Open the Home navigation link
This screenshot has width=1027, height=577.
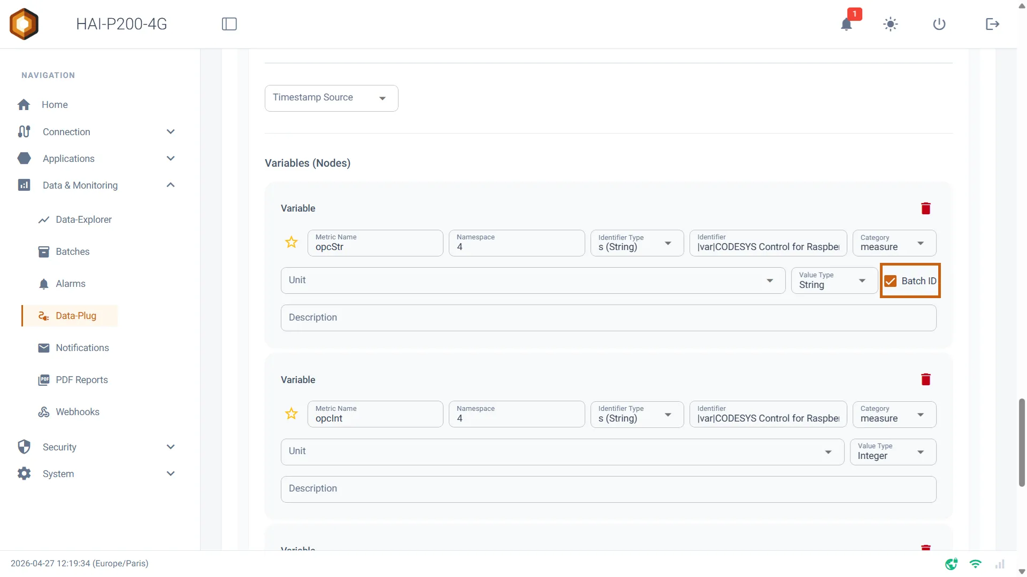coord(55,105)
